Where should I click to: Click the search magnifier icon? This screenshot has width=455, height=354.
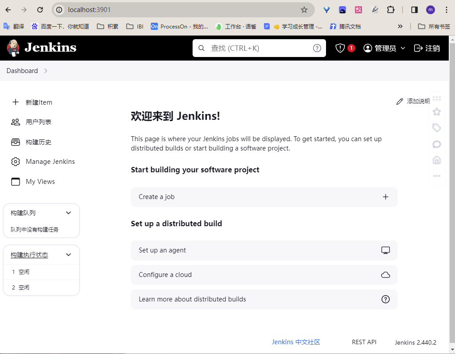pos(201,48)
